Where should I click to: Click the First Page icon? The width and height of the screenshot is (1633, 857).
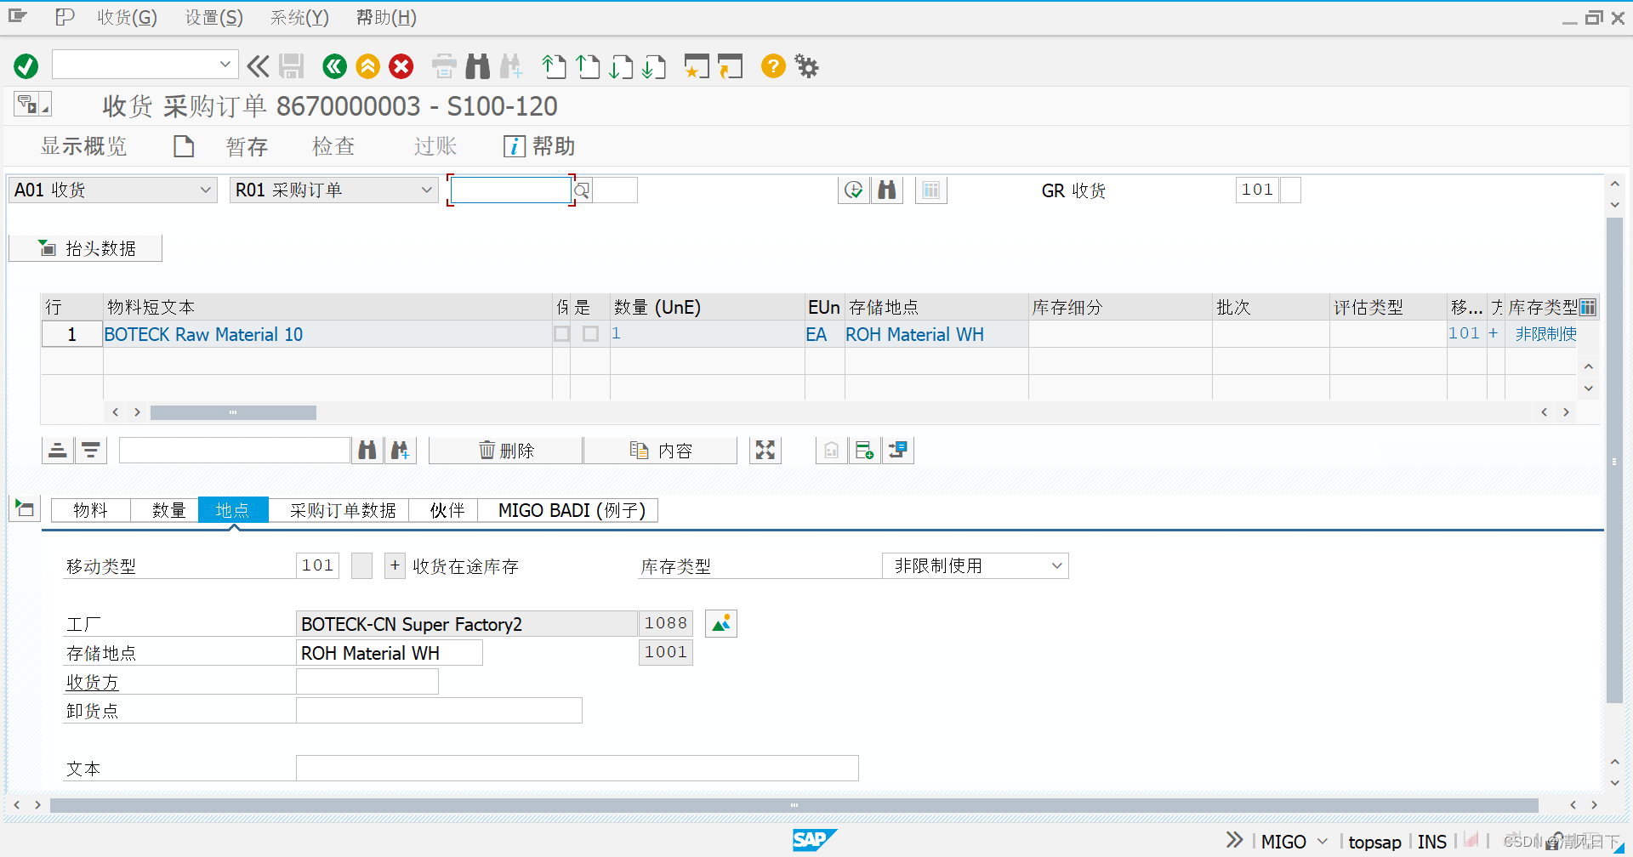(555, 65)
